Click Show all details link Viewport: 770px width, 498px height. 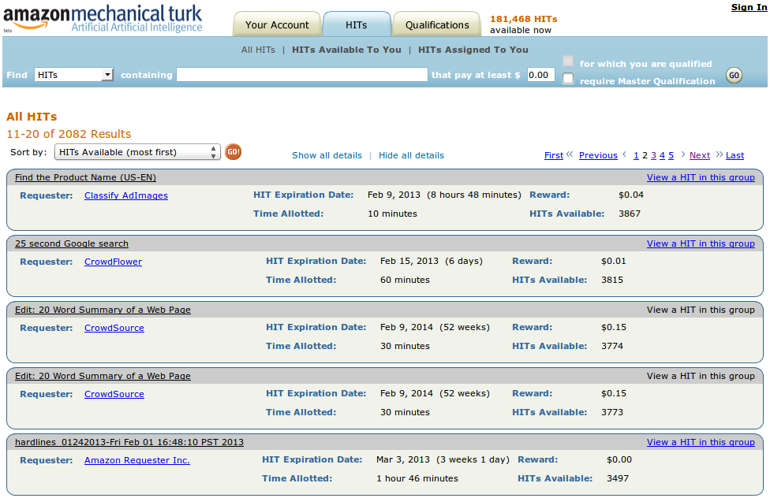[x=327, y=155]
